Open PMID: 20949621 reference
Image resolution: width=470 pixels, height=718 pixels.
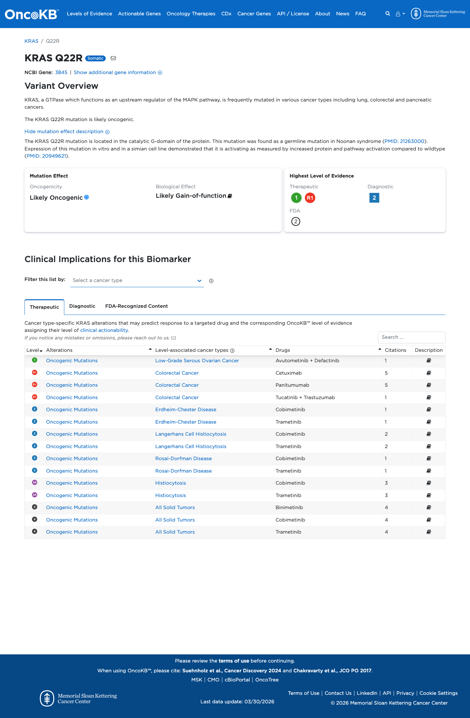tap(46, 156)
